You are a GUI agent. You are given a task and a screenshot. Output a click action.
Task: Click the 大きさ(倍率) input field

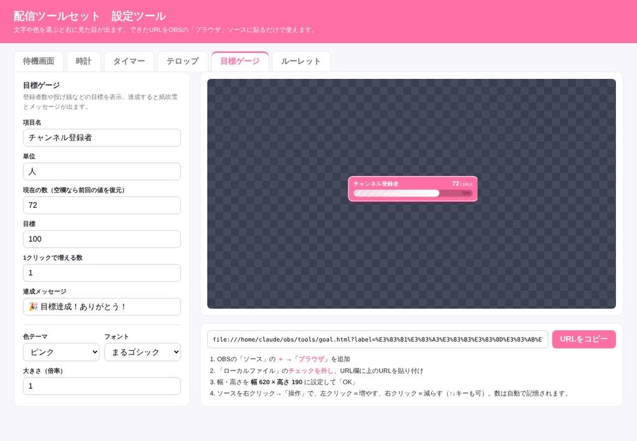click(x=102, y=386)
